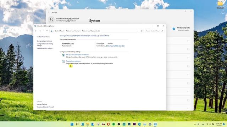Open the Wi-Fi 2 connection link

pyautogui.click(x=116, y=46)
